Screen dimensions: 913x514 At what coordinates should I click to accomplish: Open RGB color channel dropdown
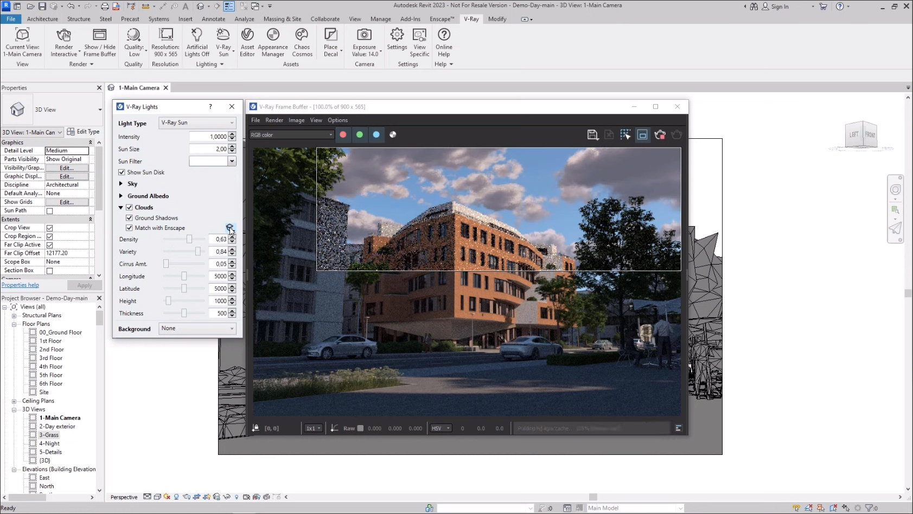pyautogui.click(x=291, y=134)
